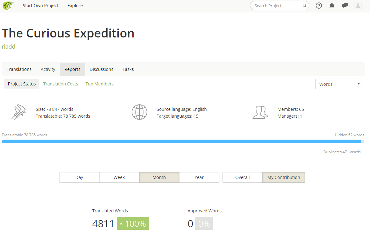Open the Words unit dropdown
The height and width of the screenshot is (239, 370).
point(339,84)
